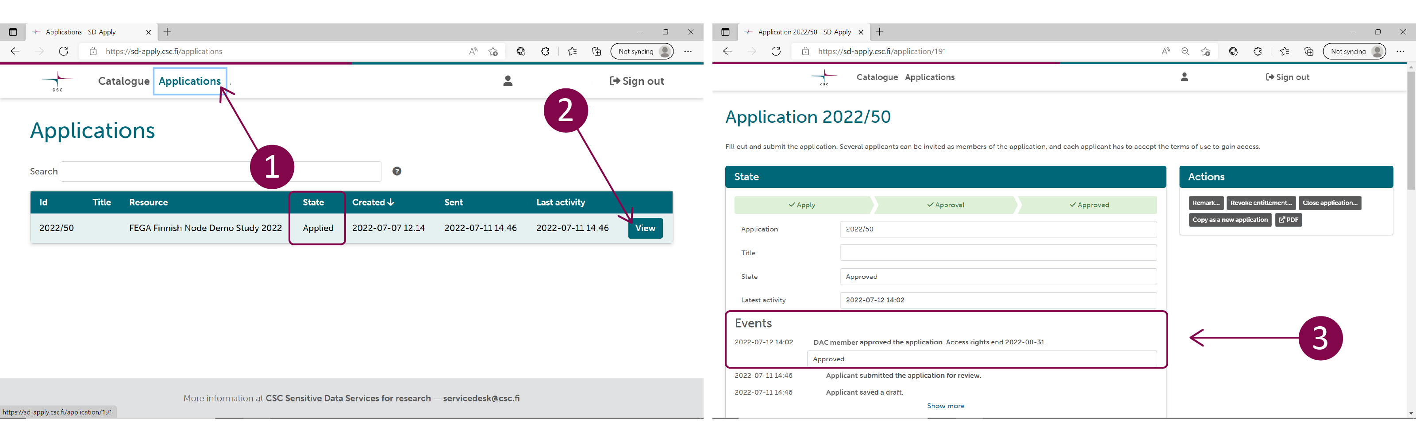Click View for application 2022/50
Viewport: 1416px width, 442px height.
(x=645, y=229)
